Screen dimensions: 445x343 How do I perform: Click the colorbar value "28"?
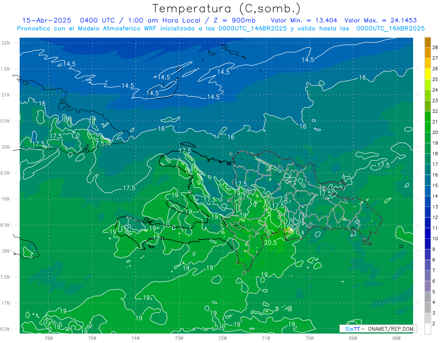point(435,47)
